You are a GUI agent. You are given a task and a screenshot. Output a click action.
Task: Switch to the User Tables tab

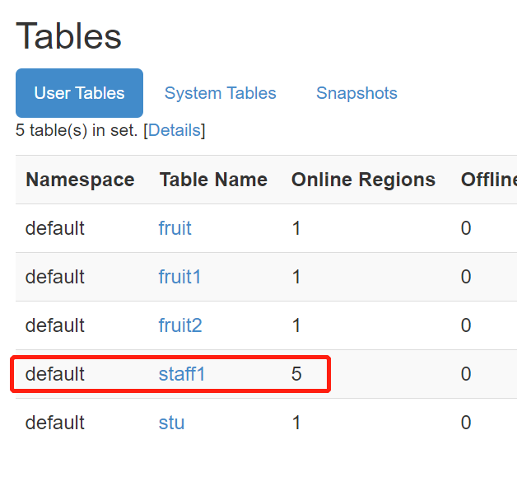[x=79, y=93]
